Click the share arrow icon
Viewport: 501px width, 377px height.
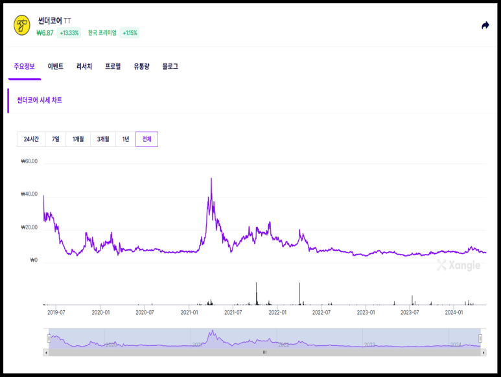[485, 25]
